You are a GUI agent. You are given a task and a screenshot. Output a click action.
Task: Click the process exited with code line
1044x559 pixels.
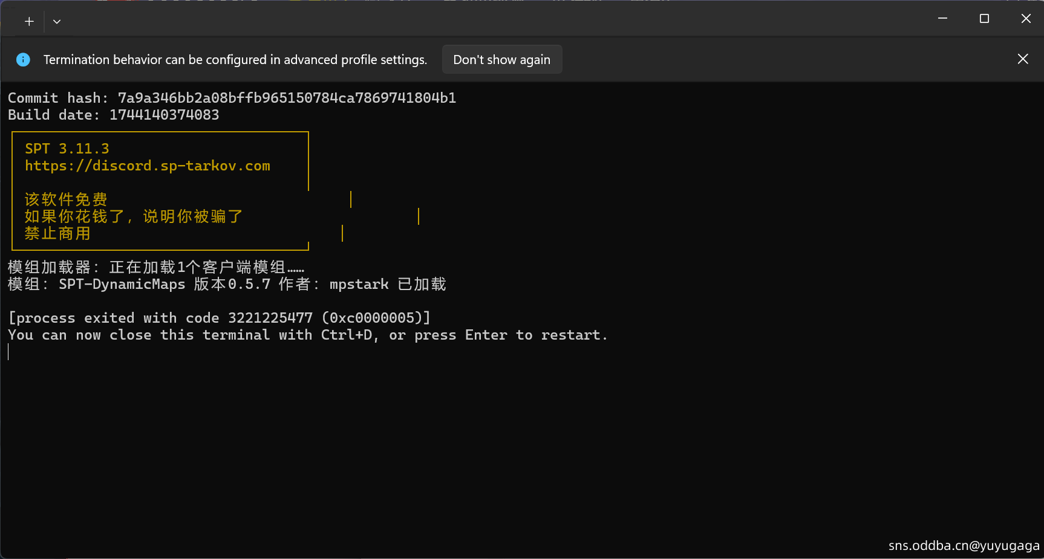point(219,318)
